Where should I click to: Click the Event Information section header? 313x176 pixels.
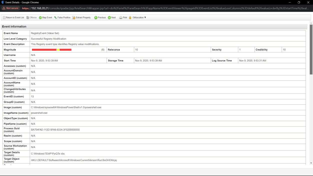point(14,27)
